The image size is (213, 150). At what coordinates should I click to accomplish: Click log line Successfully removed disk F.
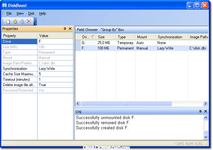click(x=103, y=123)
